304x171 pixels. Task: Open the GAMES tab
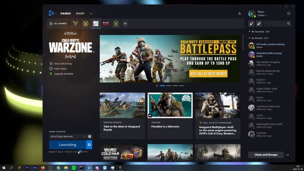[66, 13]
